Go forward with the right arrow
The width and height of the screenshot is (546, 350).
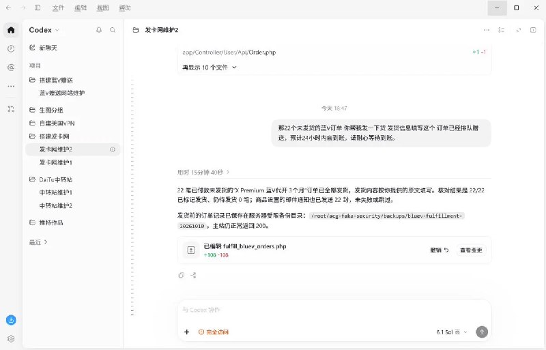[x=23, y=8]
